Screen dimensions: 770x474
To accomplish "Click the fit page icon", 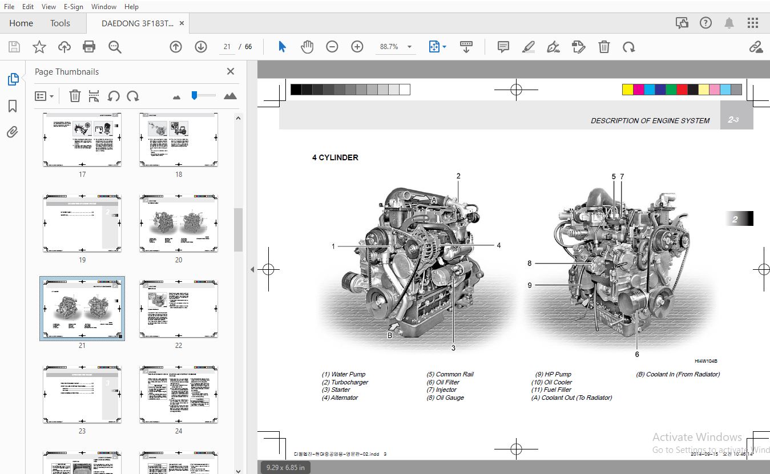I will click(x=434, y=47).
